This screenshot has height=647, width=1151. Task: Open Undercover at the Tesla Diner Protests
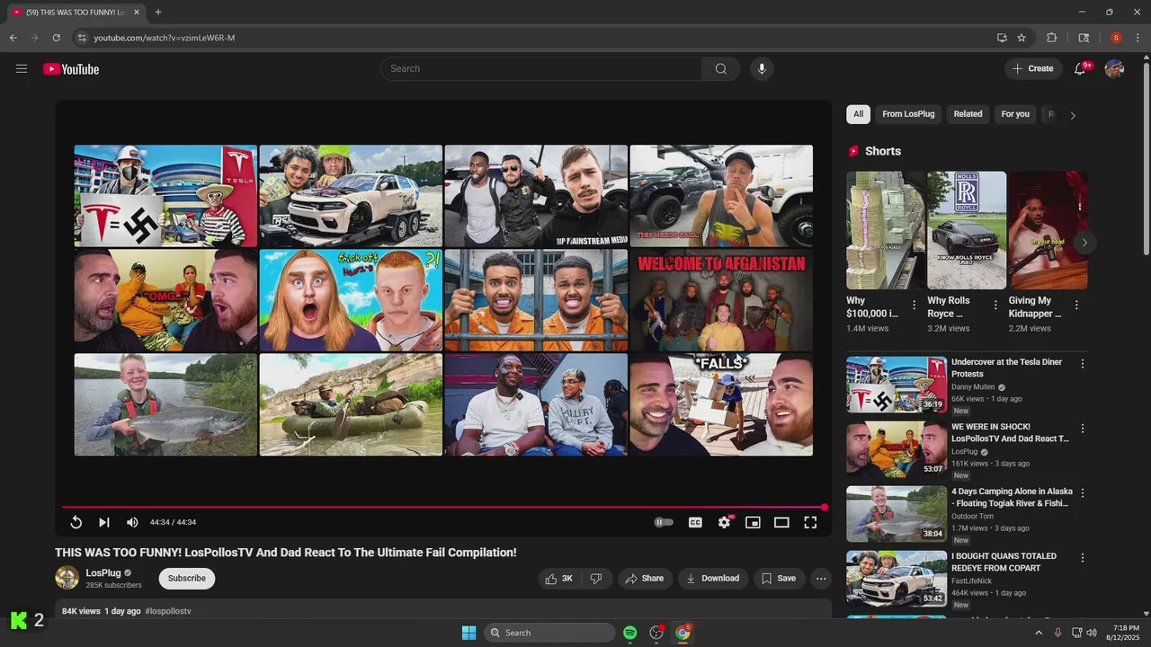coord(1006,368)
